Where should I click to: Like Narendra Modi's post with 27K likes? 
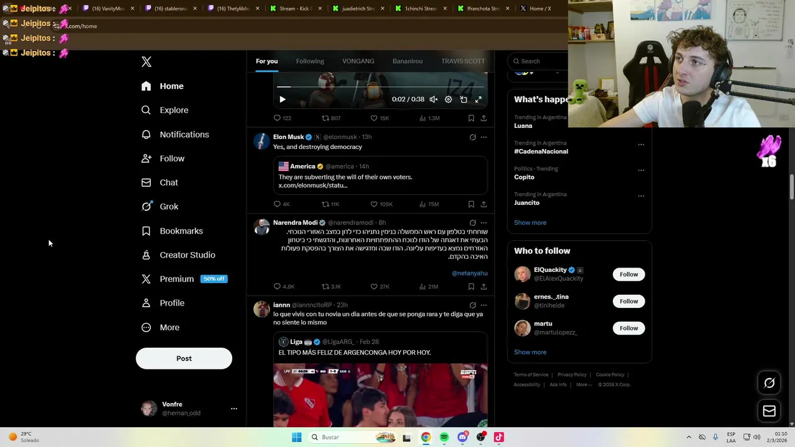(x=379, y=287)
